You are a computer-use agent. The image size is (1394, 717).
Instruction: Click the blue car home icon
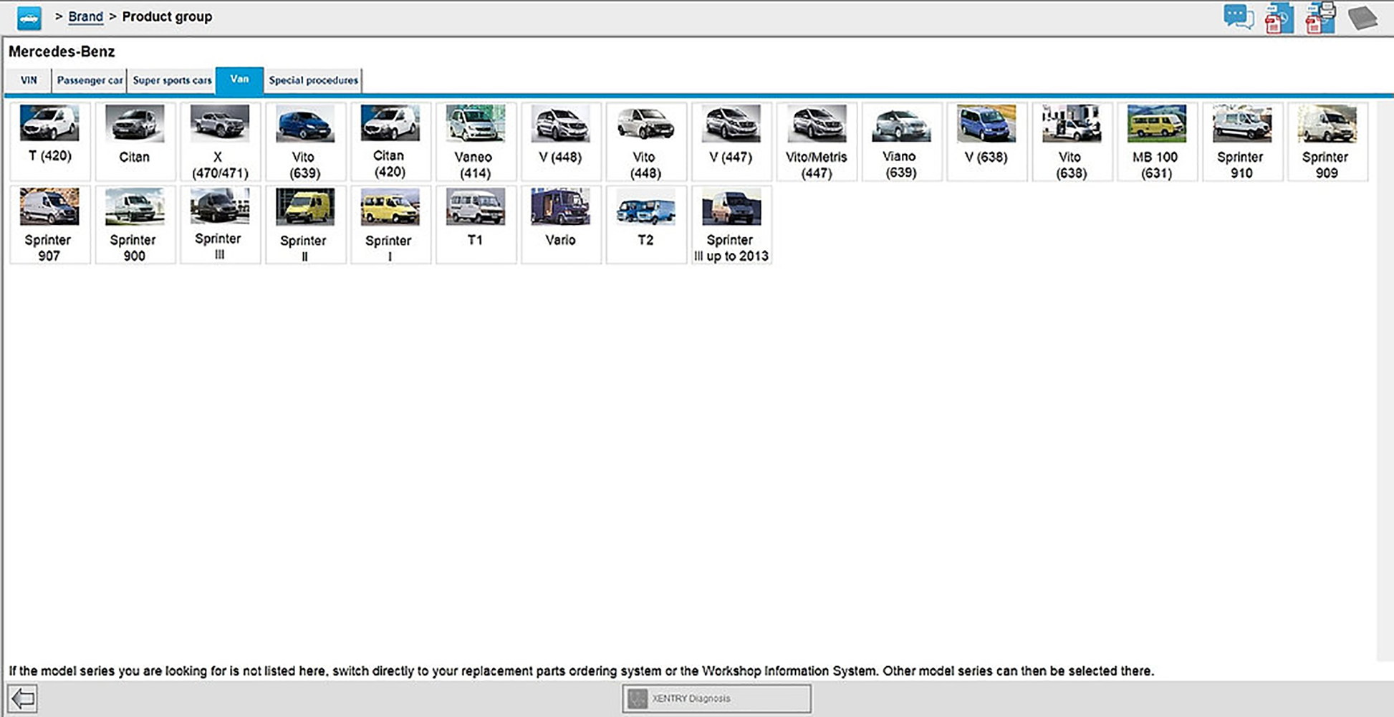click(x=29, y=18)
